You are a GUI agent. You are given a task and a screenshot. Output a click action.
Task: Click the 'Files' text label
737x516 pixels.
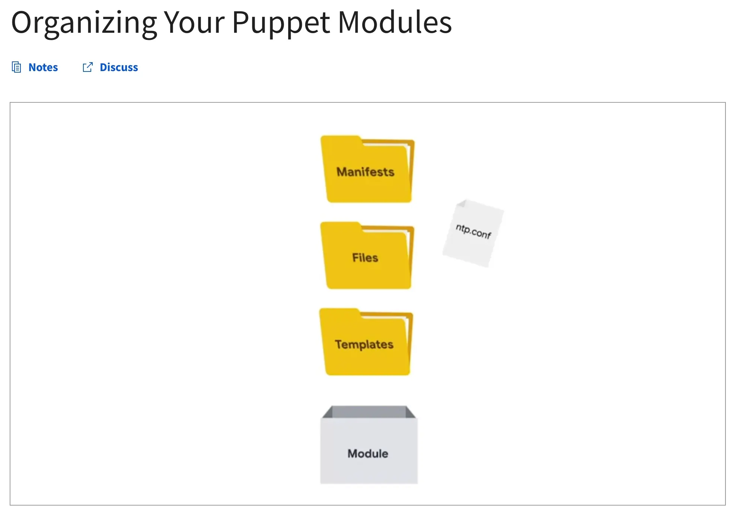(x=365, y=258)
